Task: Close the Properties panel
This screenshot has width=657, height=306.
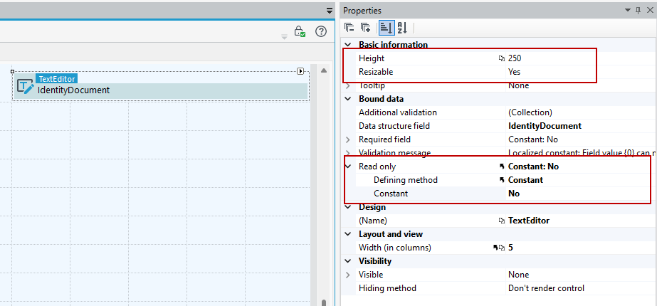Action: tap(649, 11)
